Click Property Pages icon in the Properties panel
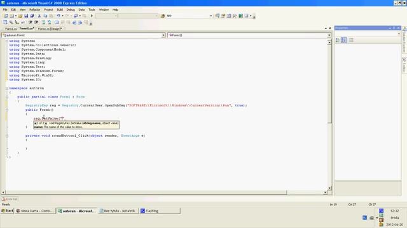 [351, 40]
